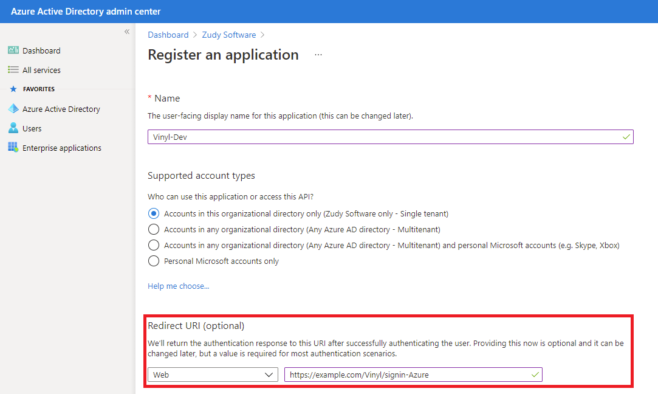The image size is (658, 394).
Task: Click the Zudy Software breadcrumb link
Action: (x=228, y=35)
